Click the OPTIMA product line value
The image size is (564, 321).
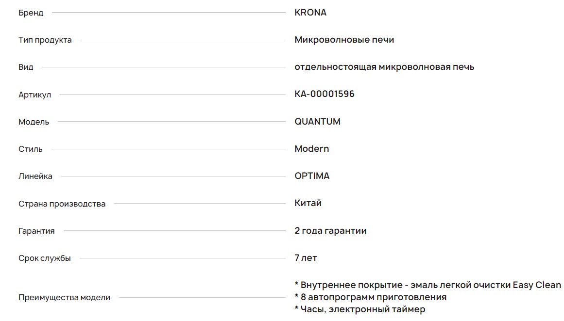(312, 176)
